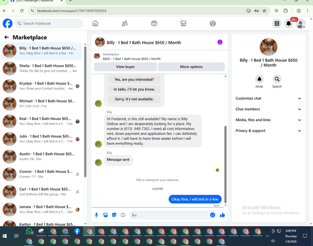This screenshot has height=246, width=313.
Task: Expand Privacy & support section
Action: click(x=269, y=130)
